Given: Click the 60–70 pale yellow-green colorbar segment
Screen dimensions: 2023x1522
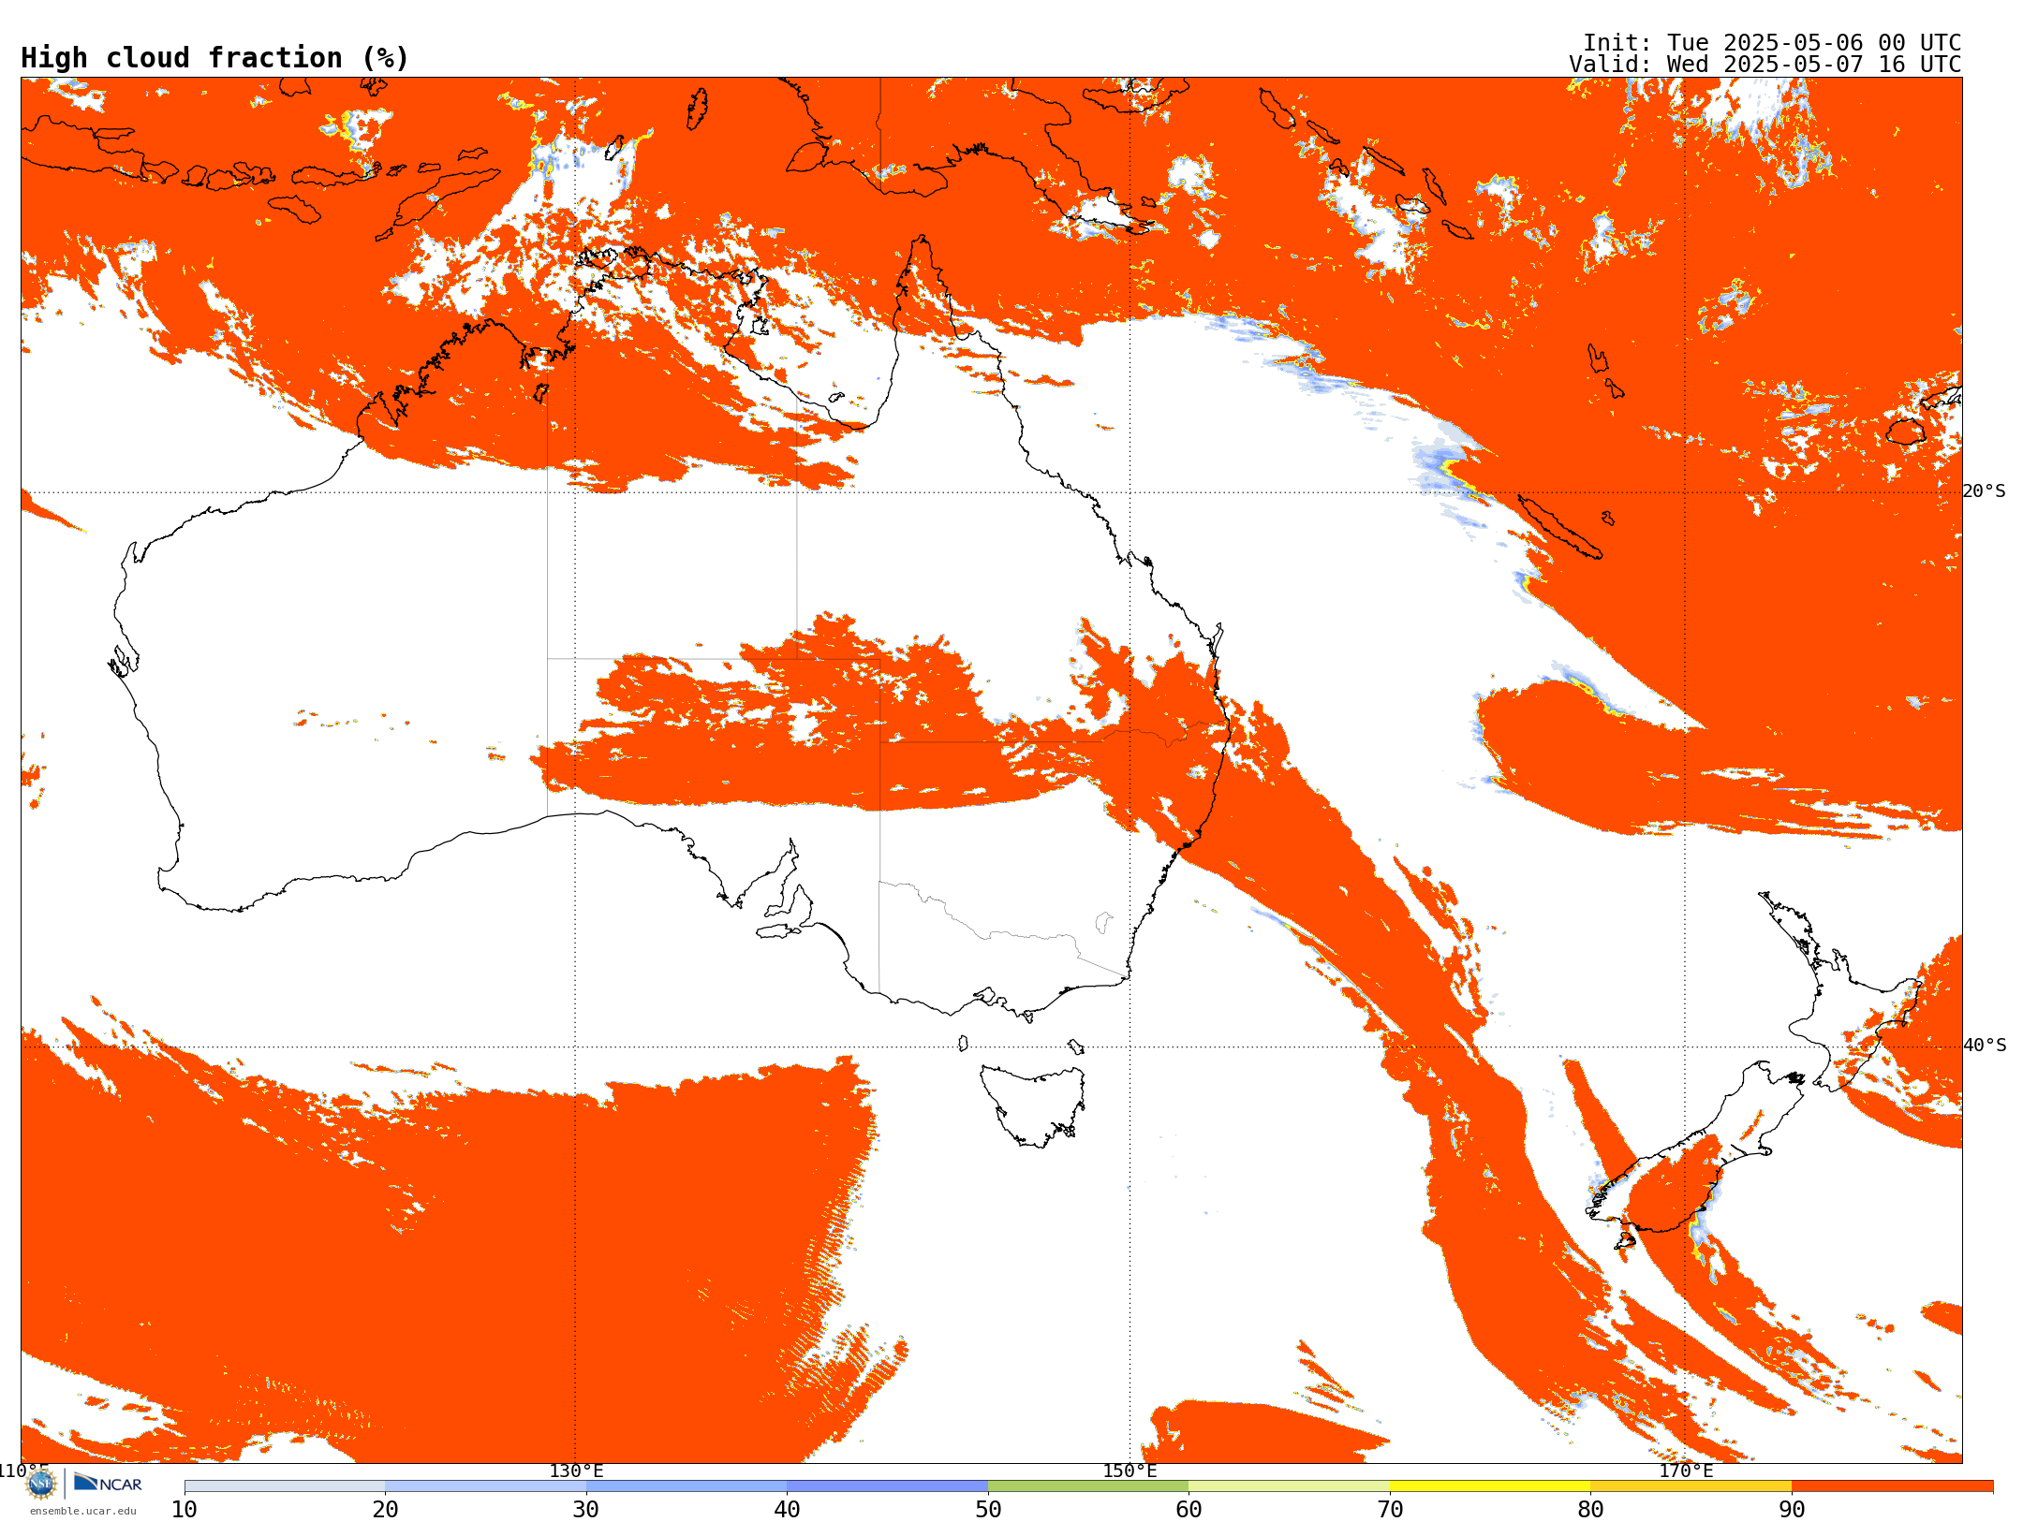Looking at the screenshot, I should point(1289,1486).
